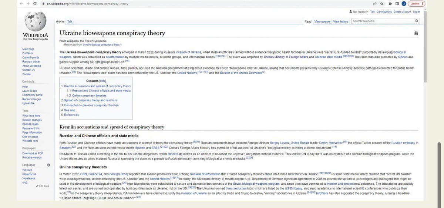Open Printable version
The image size is (444, 208).
point(32,158)
